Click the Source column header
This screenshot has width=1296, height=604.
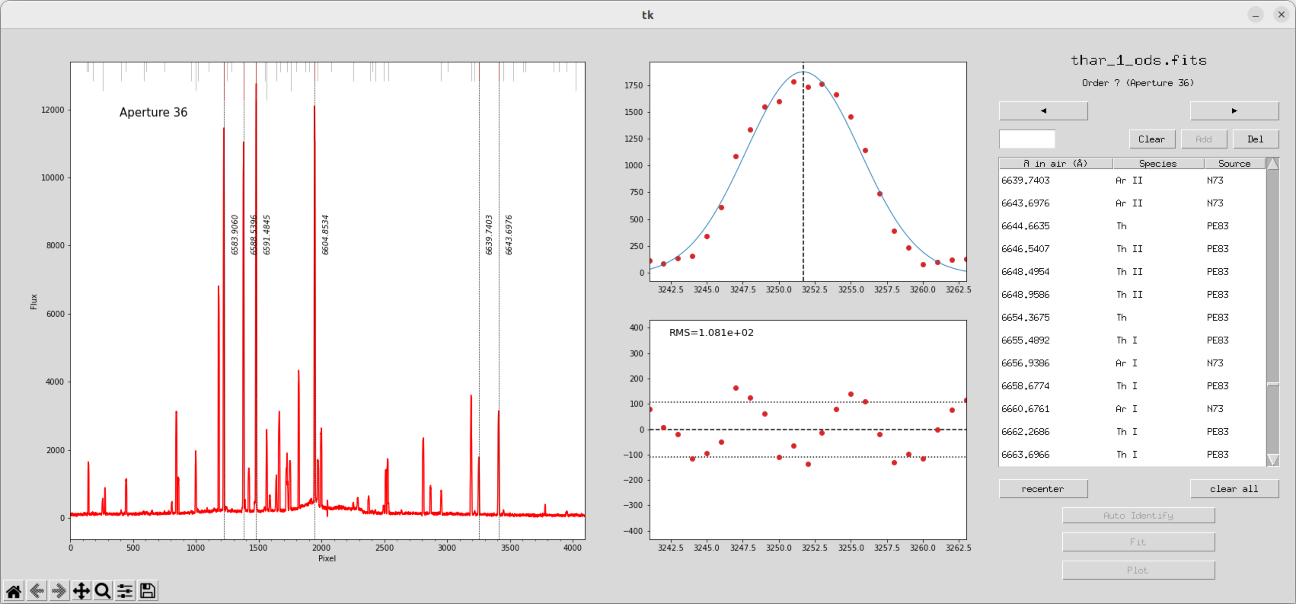click(1234, 164)
